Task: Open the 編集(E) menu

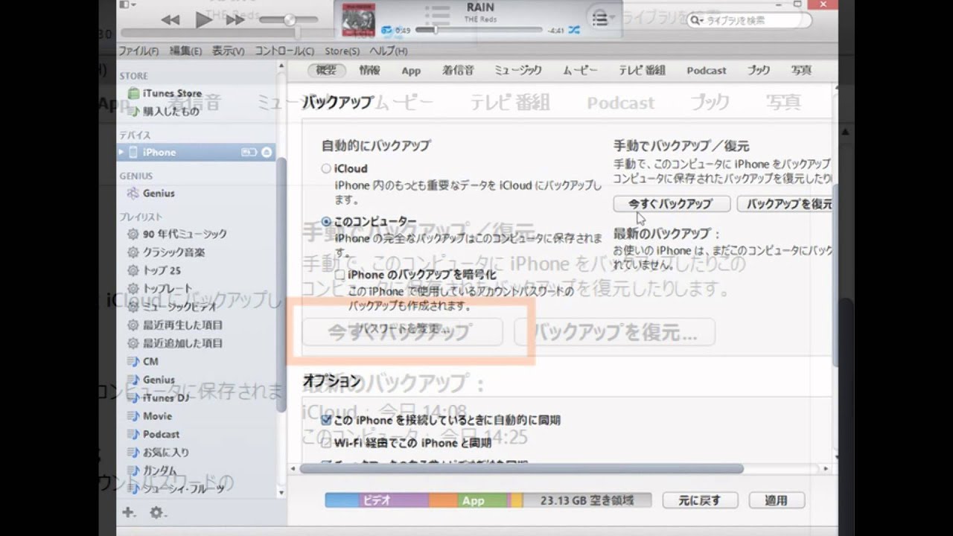Action: pyautogui.click(x=185, y=51)
